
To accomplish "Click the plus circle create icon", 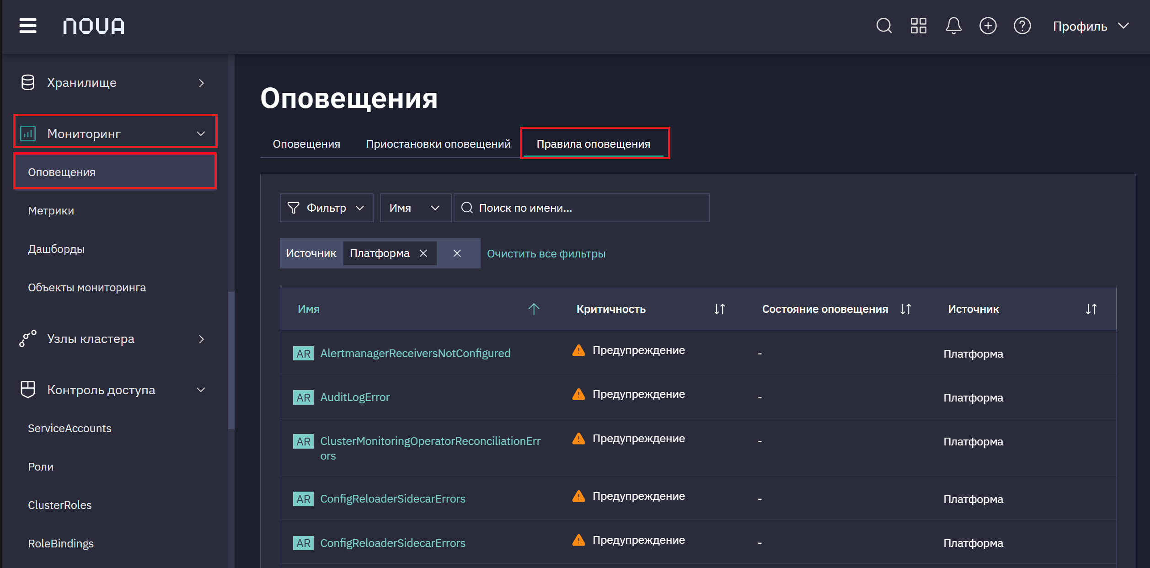I will (988, 26).
